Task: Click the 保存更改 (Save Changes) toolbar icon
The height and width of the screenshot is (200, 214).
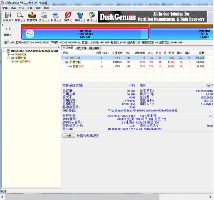Action: (8, 17)
